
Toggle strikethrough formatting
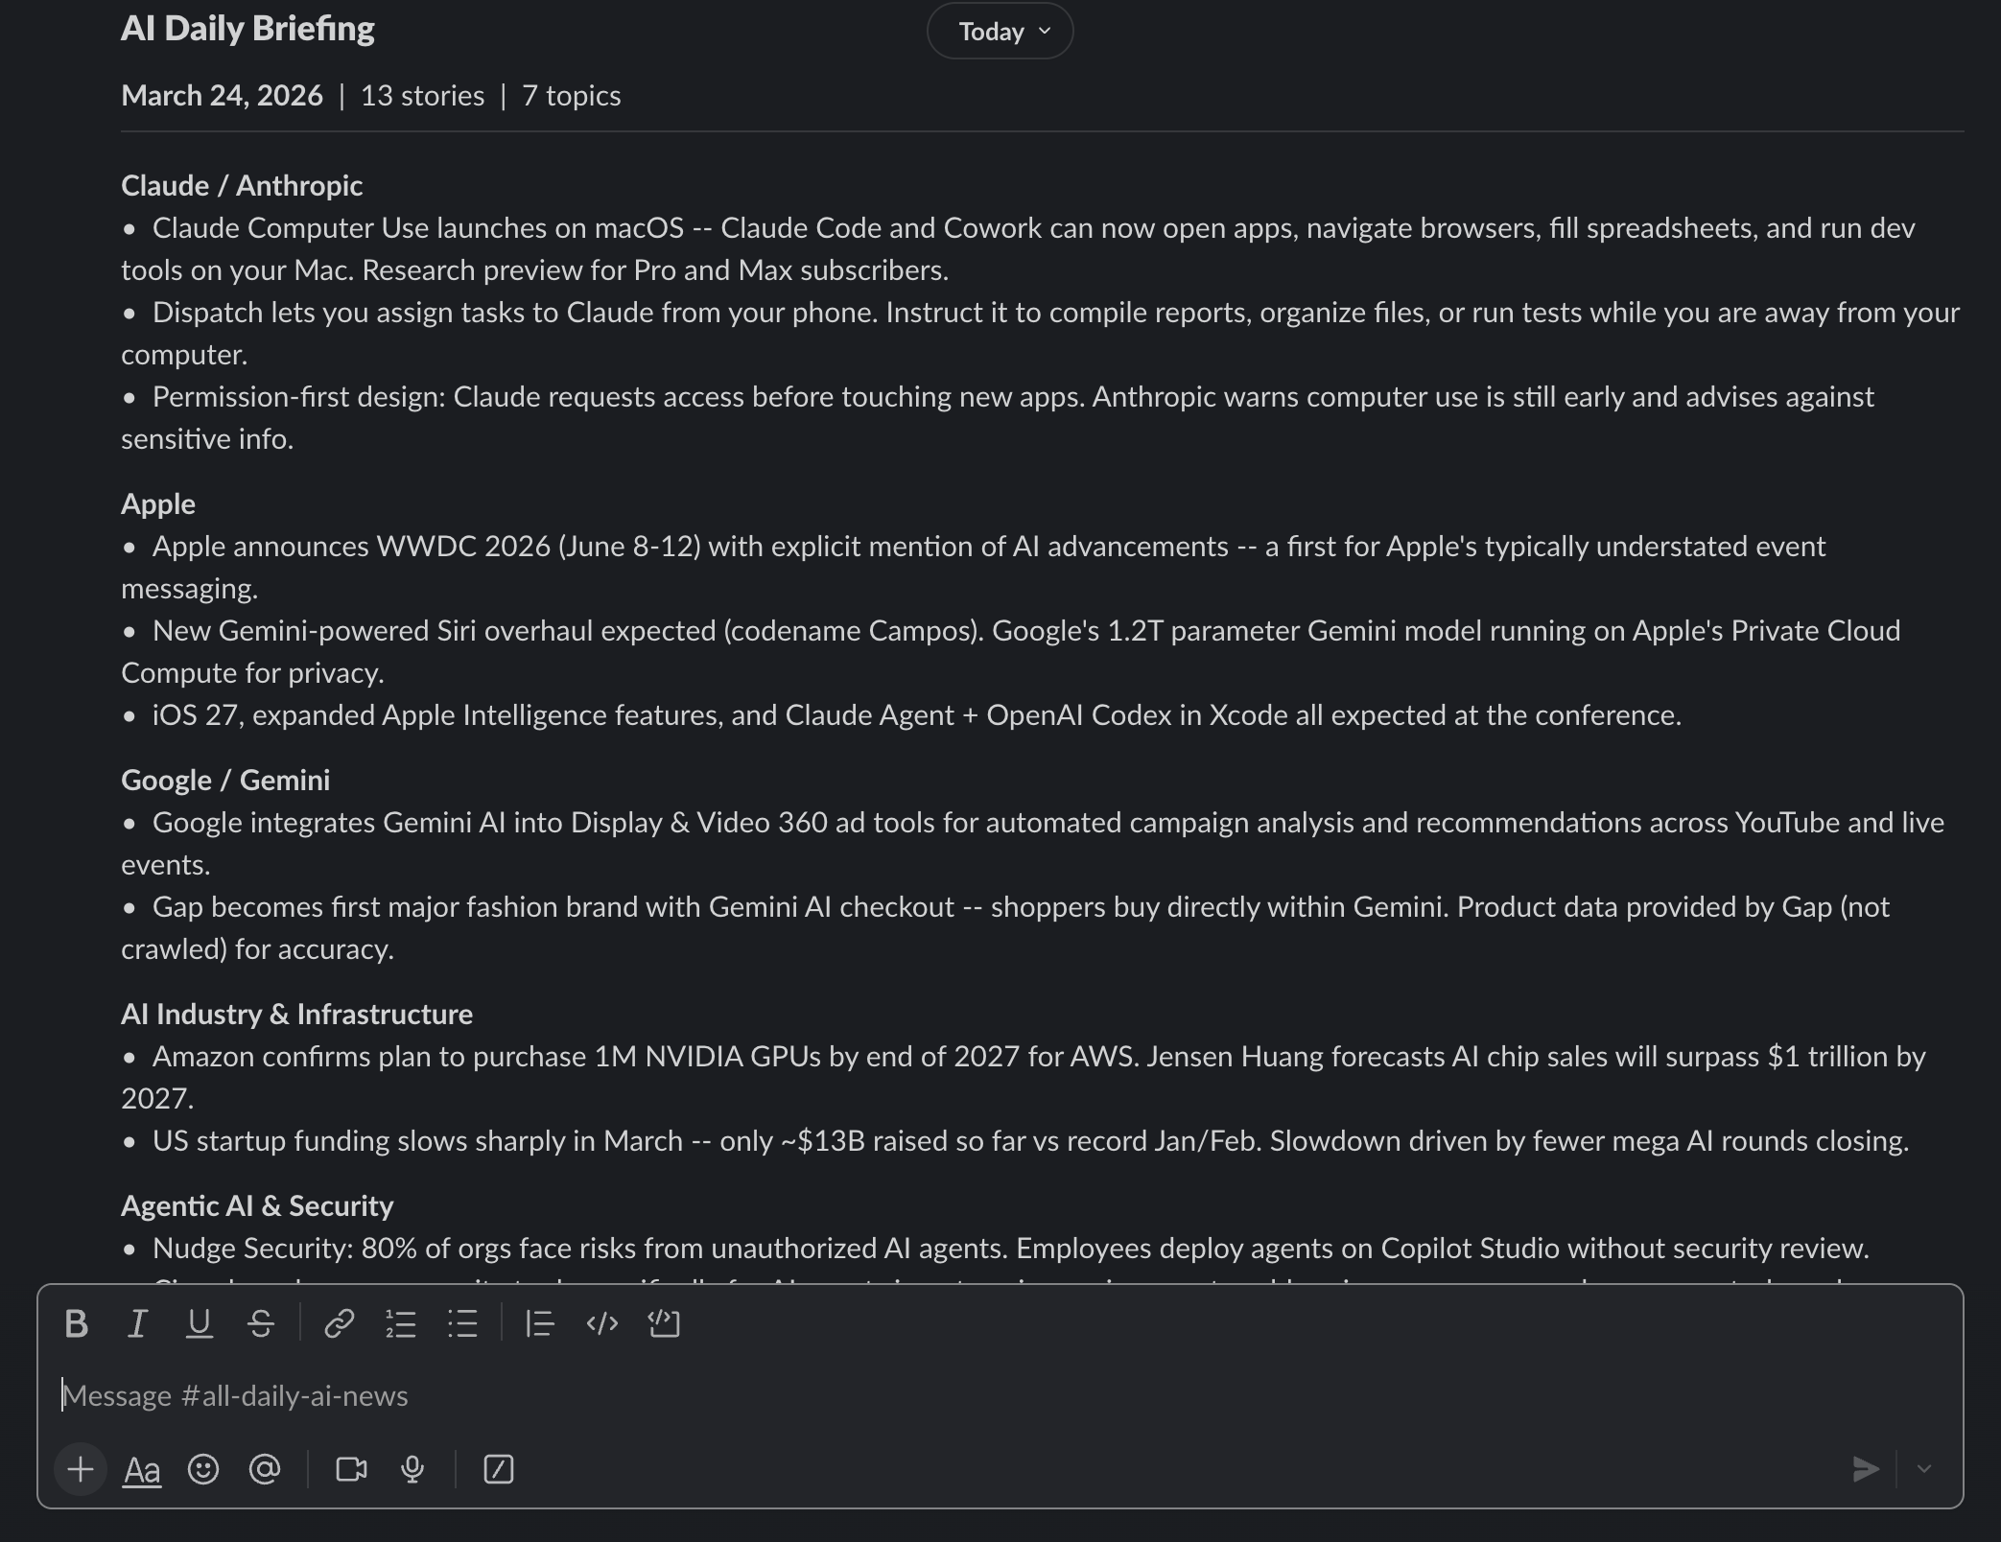(261, 1324)
